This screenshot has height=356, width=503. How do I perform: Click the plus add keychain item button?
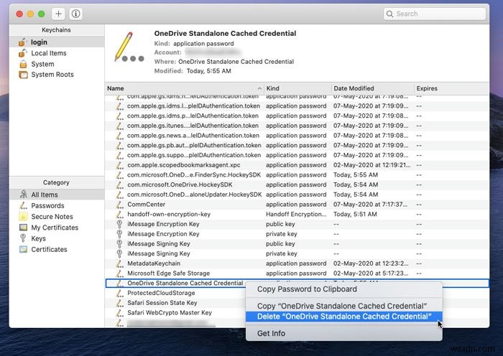(x=58, y=14)
